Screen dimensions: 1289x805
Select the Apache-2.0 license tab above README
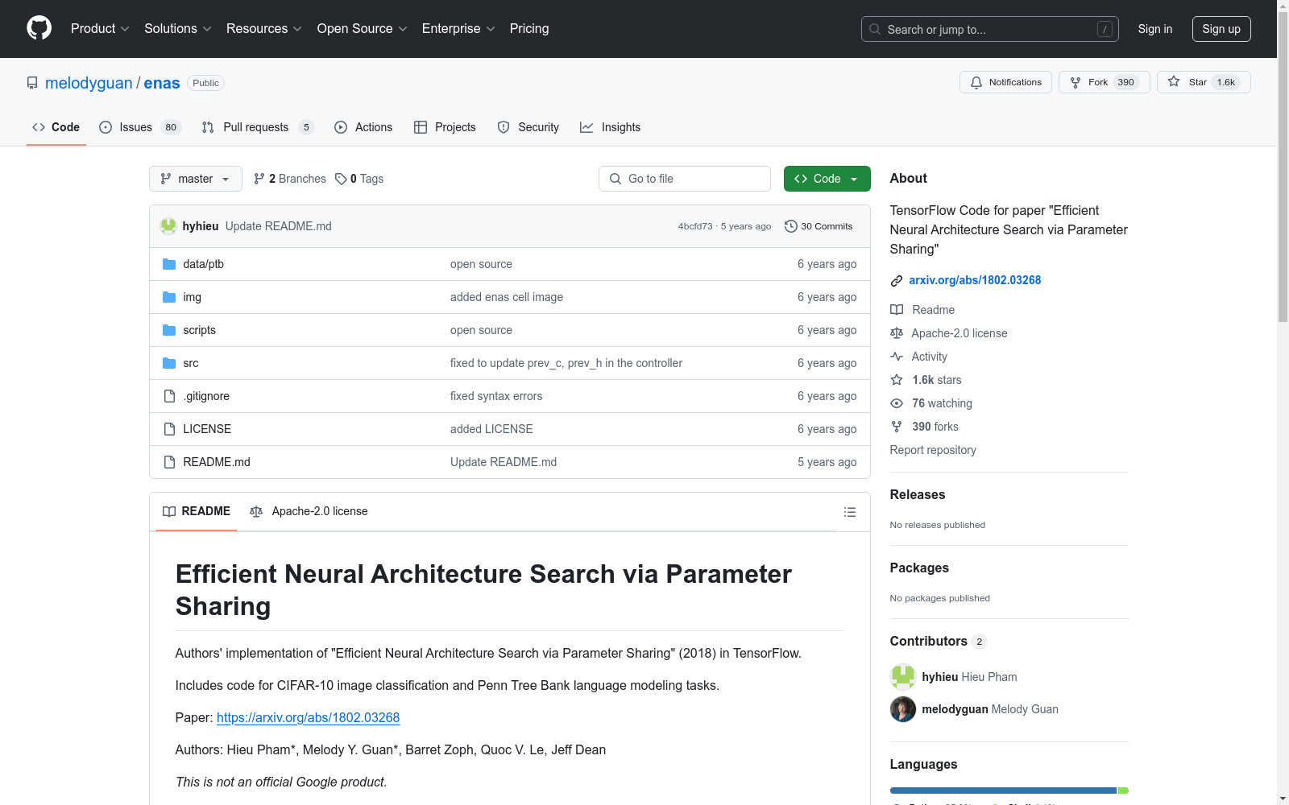[309, 511]
